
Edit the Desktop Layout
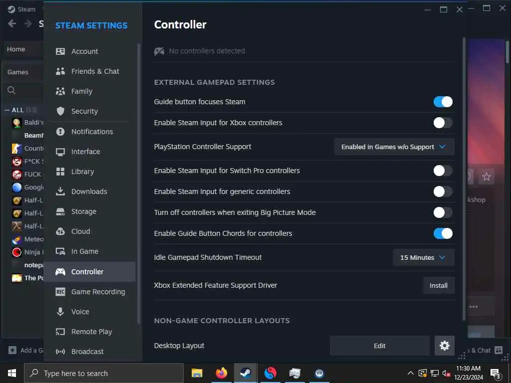380,346
